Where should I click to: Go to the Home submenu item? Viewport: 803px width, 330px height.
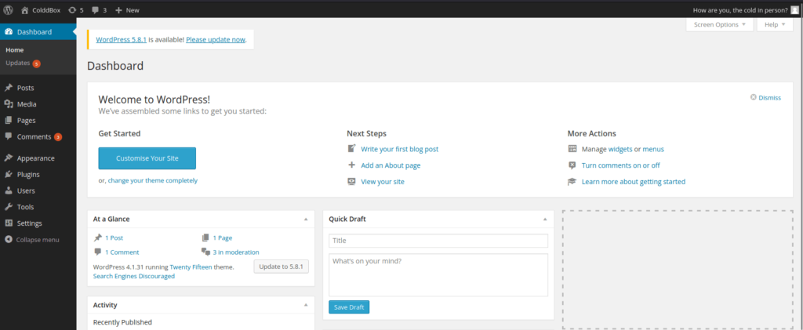[x=15, y=50]
